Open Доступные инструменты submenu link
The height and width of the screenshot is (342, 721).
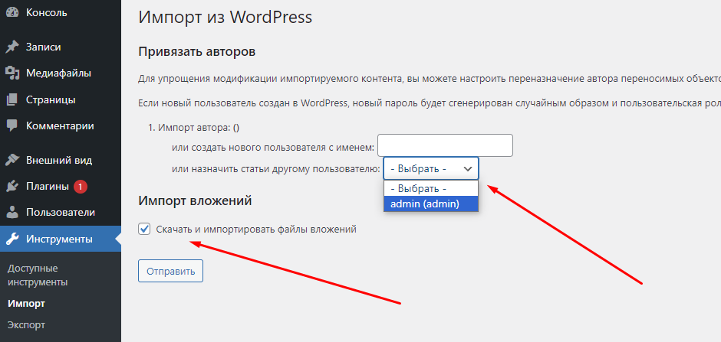pyautogui.click(x=38, y=275)
